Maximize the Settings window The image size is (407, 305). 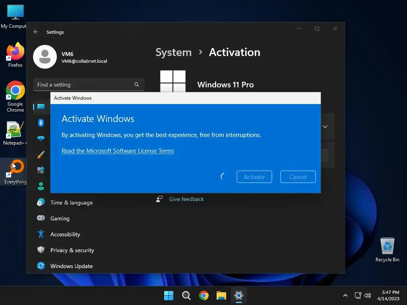[x=317, y=29]
